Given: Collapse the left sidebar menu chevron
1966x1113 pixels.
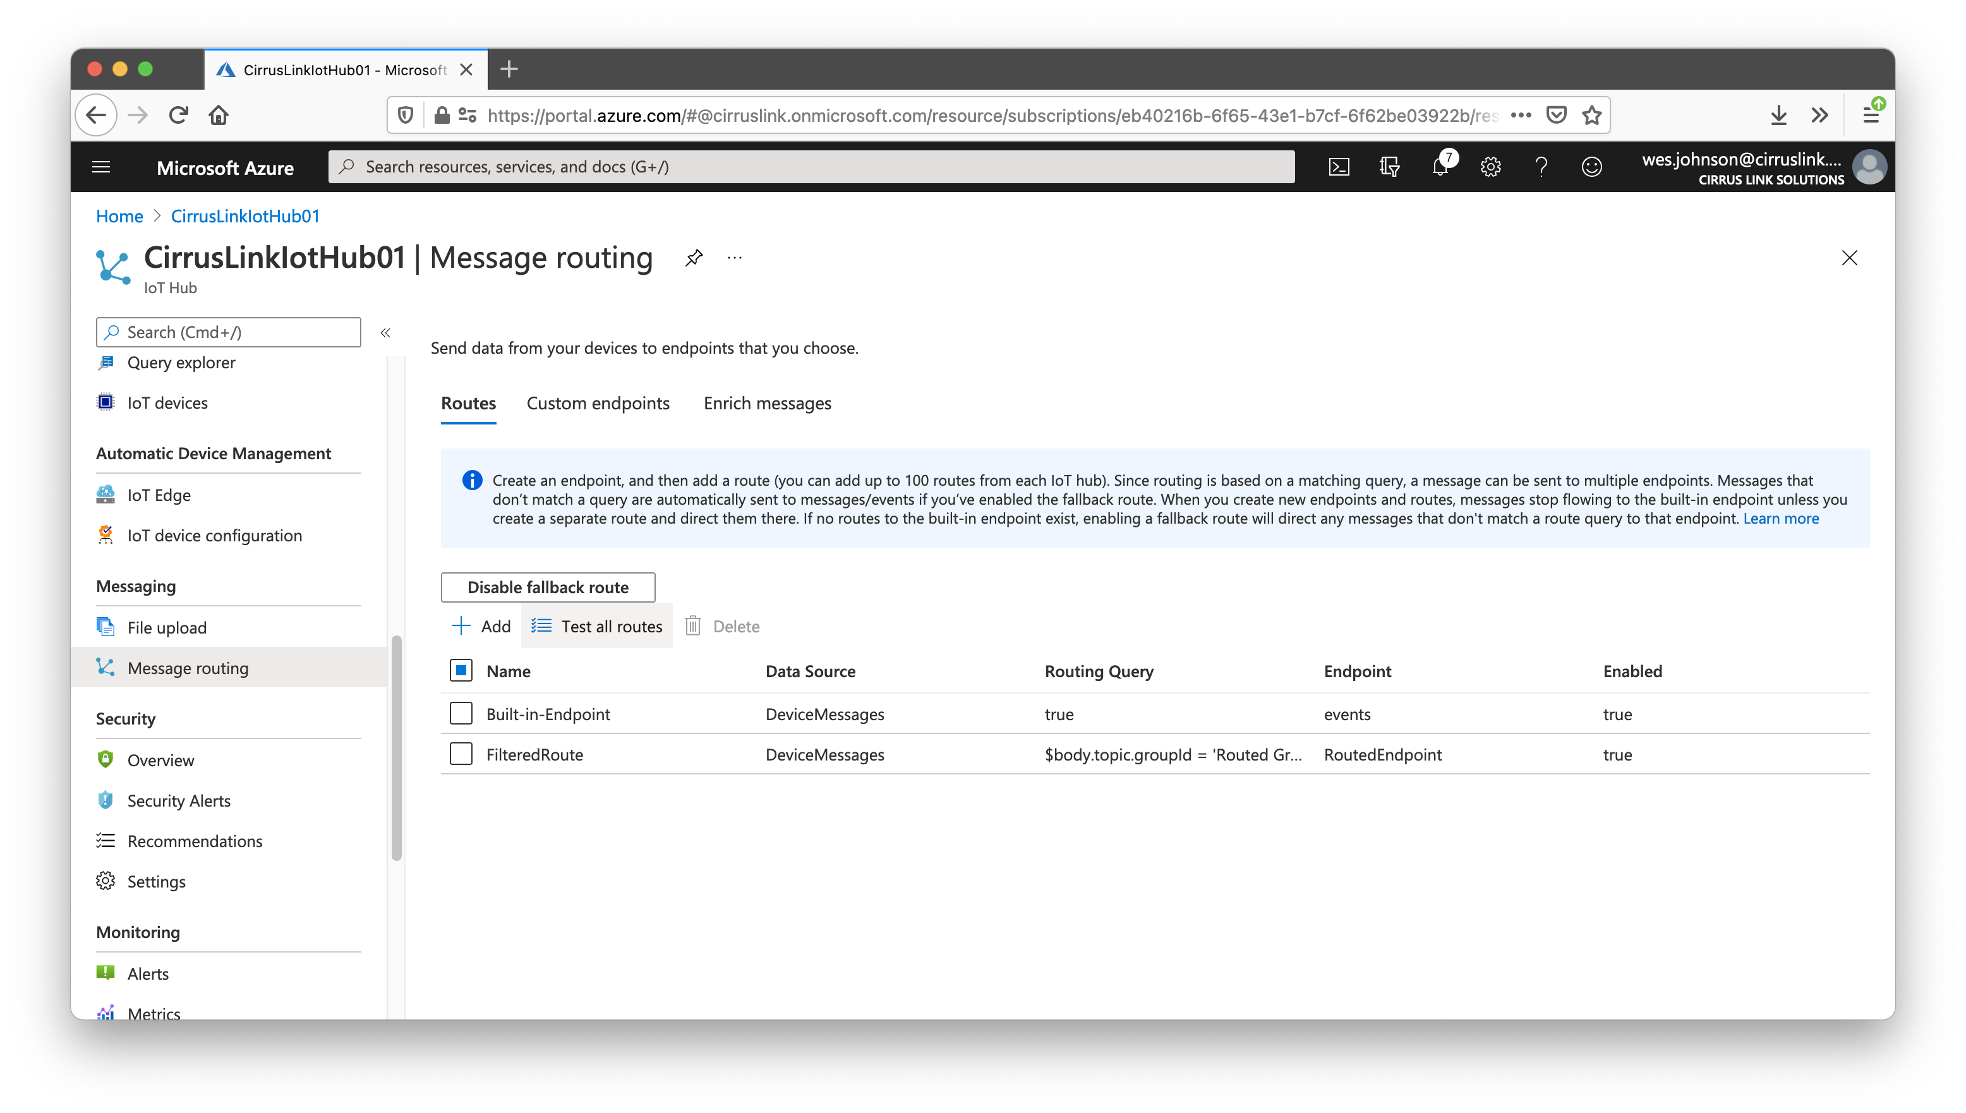Looking at the screenshot, I should coord(385,332).
